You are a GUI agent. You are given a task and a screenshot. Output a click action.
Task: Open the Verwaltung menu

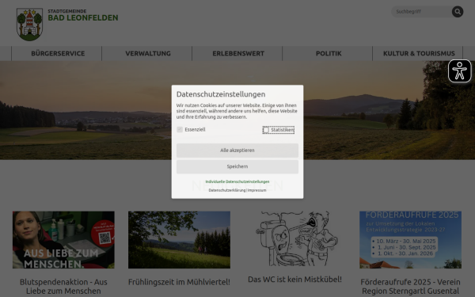148,54
